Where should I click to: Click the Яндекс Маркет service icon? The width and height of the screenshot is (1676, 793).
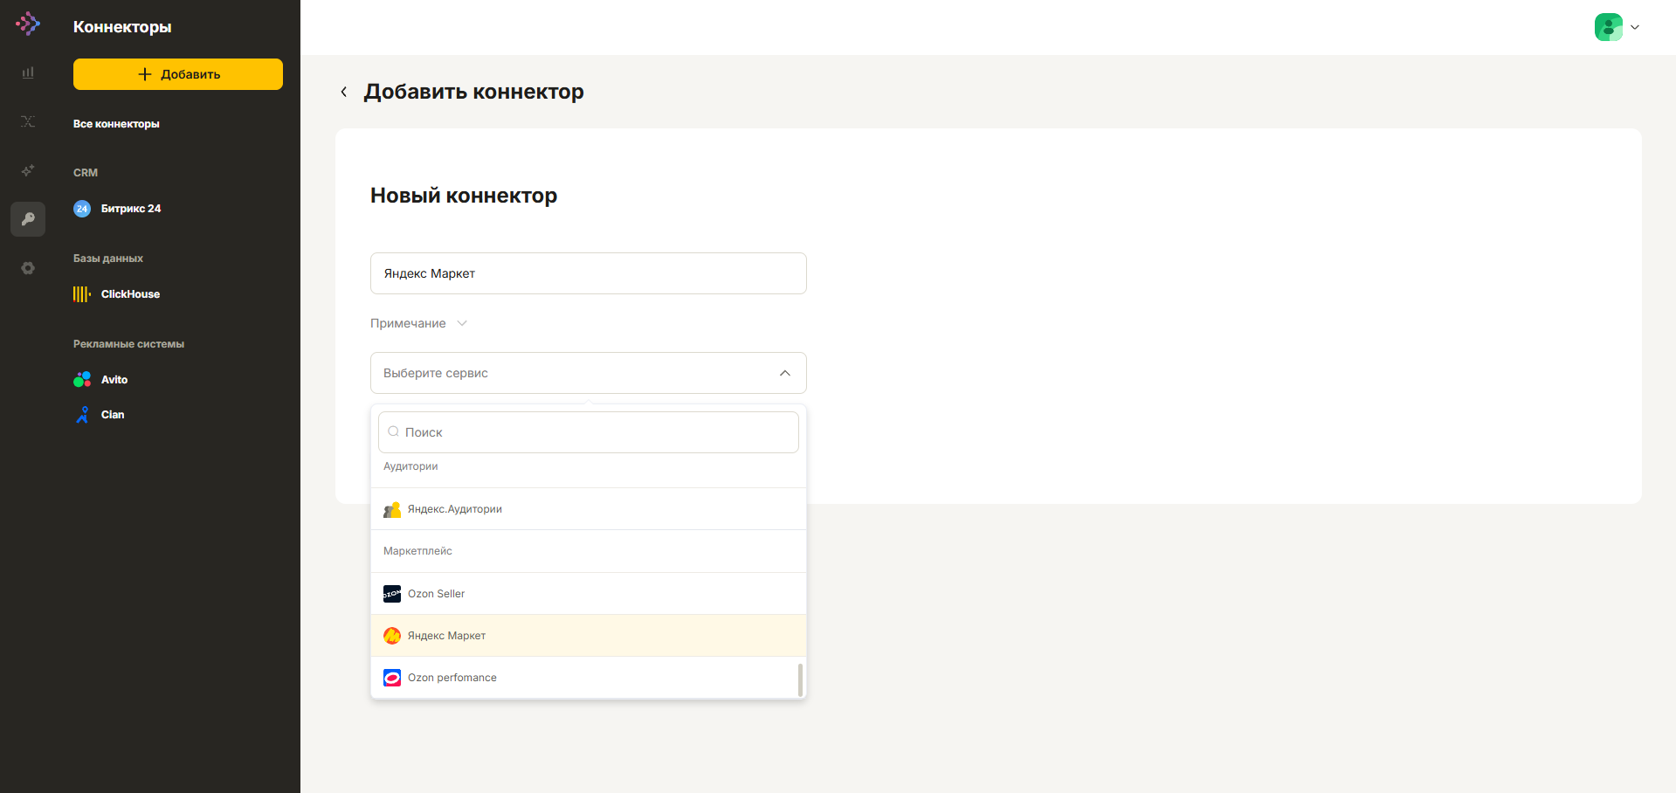pyautogui.click(x=392, y=636)
